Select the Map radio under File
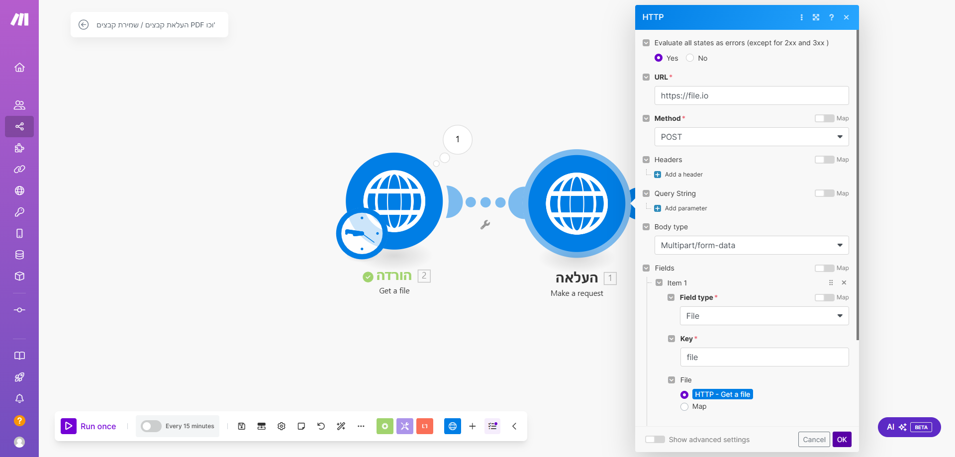Screen dimensions: 955x457 coord(684,407)
